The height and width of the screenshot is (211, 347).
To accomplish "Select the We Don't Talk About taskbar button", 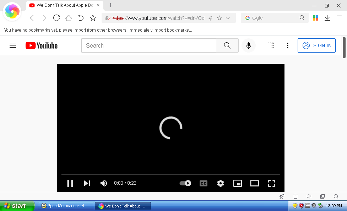I will pyautogui.click(x=123, y=206).
